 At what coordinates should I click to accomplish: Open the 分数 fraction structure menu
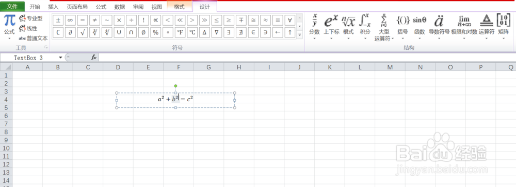click(315, 27)
